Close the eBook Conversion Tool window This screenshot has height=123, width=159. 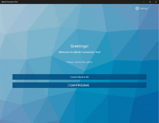156,2
